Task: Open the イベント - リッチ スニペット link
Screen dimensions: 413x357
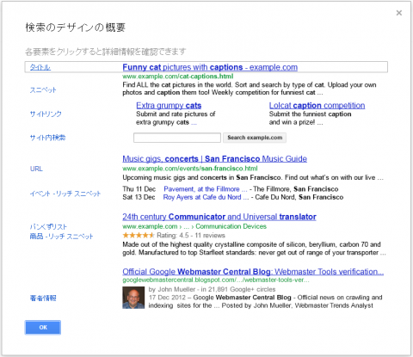Action: click(65, 194)
